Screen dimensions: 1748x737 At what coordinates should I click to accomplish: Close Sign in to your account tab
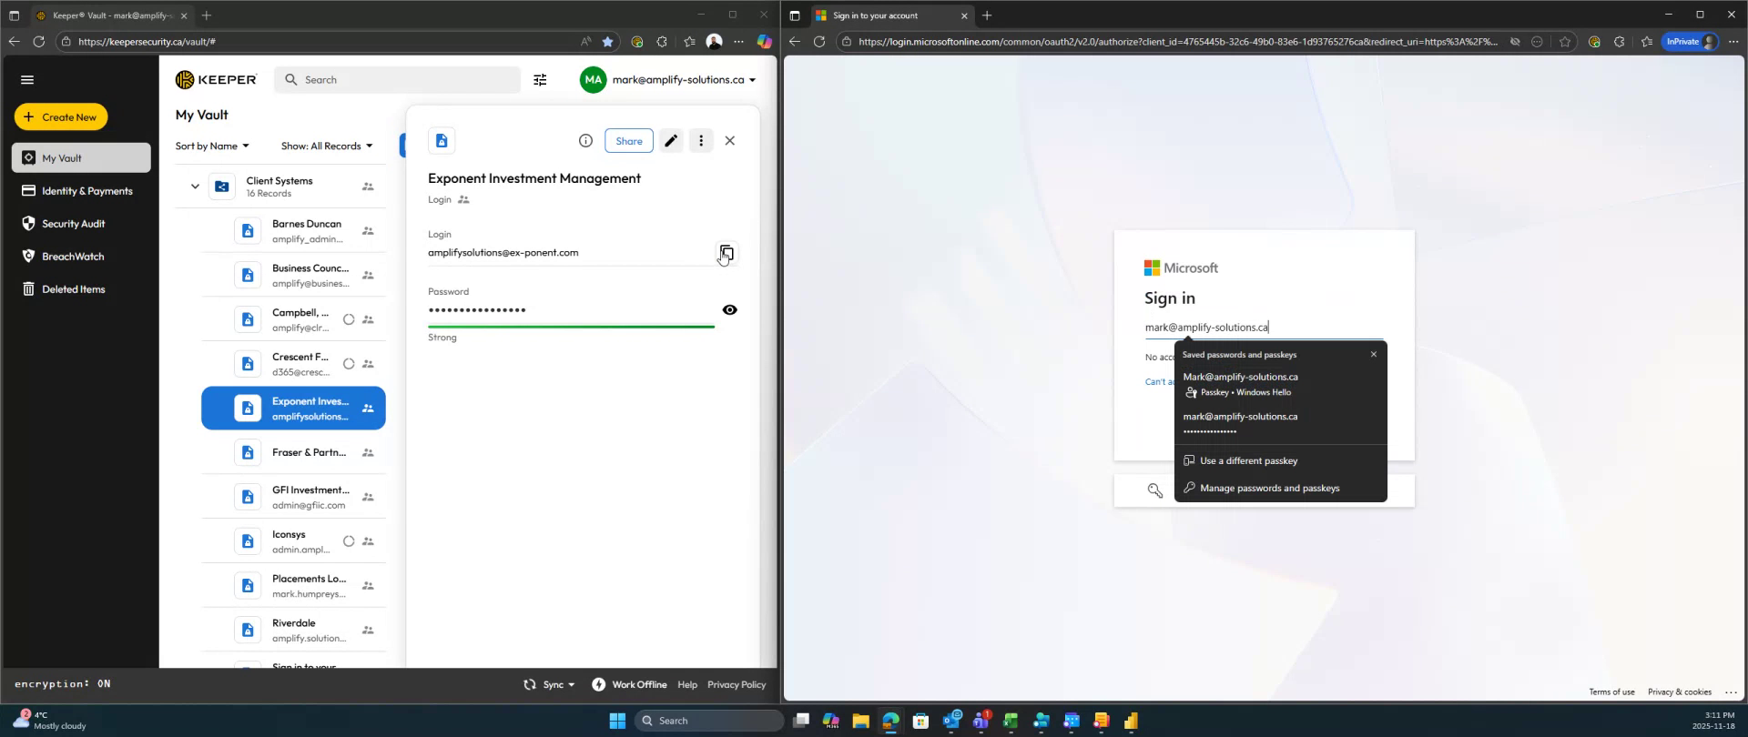click(x=964, y=15)
